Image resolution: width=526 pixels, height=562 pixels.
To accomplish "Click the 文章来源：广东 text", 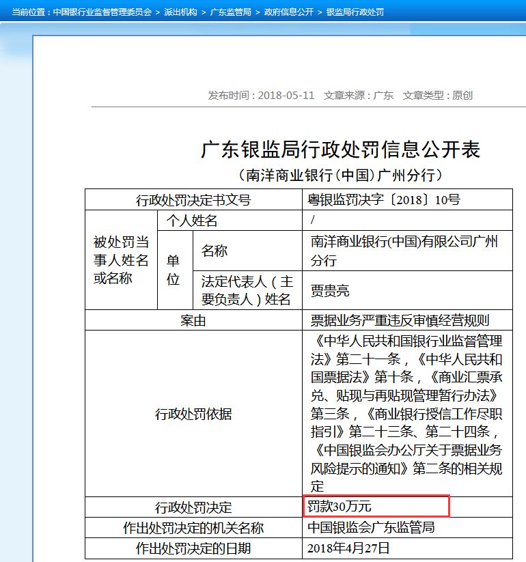I will [x=359, y=96].
